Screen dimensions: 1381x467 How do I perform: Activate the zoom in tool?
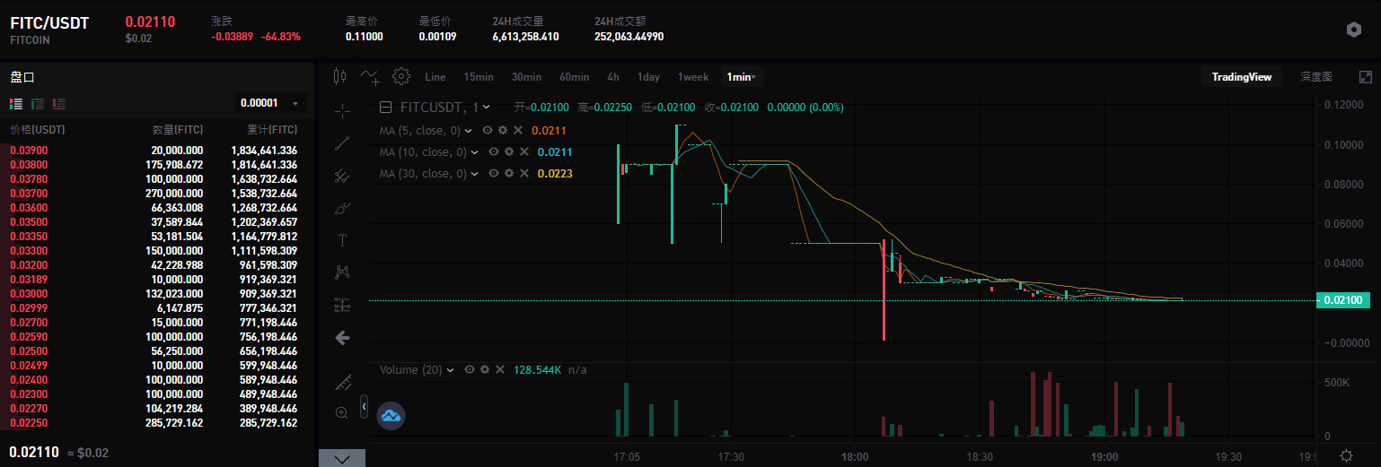click(x=342, y=413)
